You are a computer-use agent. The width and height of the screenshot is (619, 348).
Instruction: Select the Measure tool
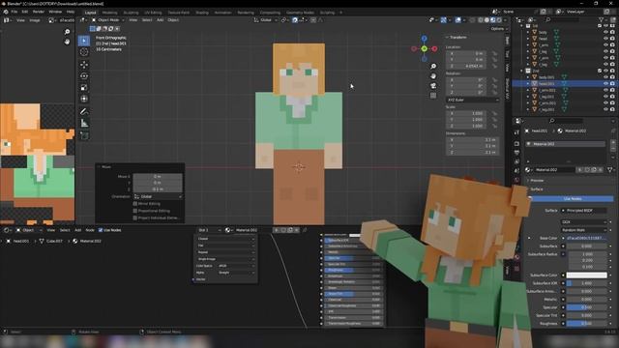[84, 123]
